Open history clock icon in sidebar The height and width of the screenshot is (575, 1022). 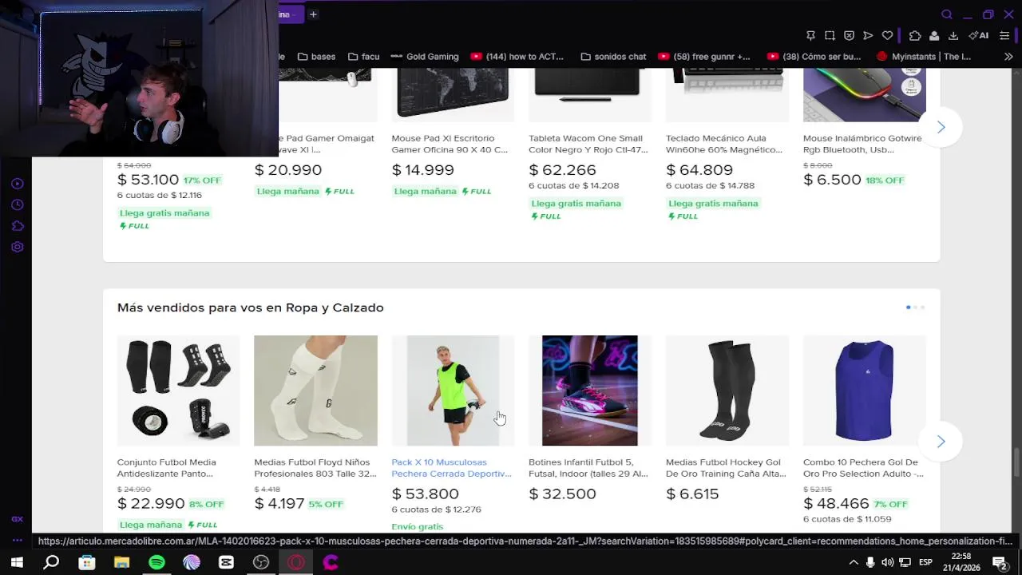pos(17,204)
